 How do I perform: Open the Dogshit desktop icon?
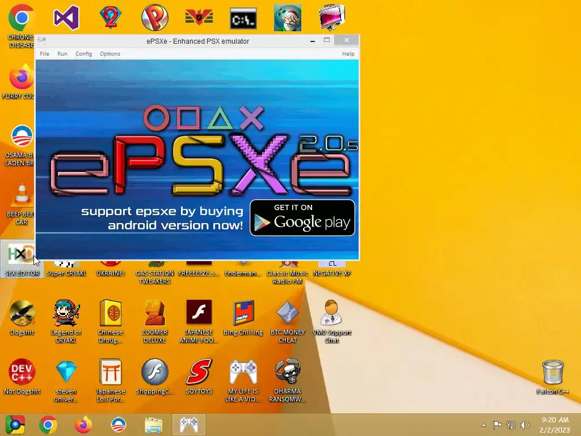(x=22, y=313)
